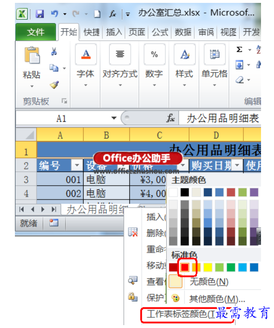Choose 无颜色(N) option
Viewport: 274px width, 328px height.
tap(209, 281)
